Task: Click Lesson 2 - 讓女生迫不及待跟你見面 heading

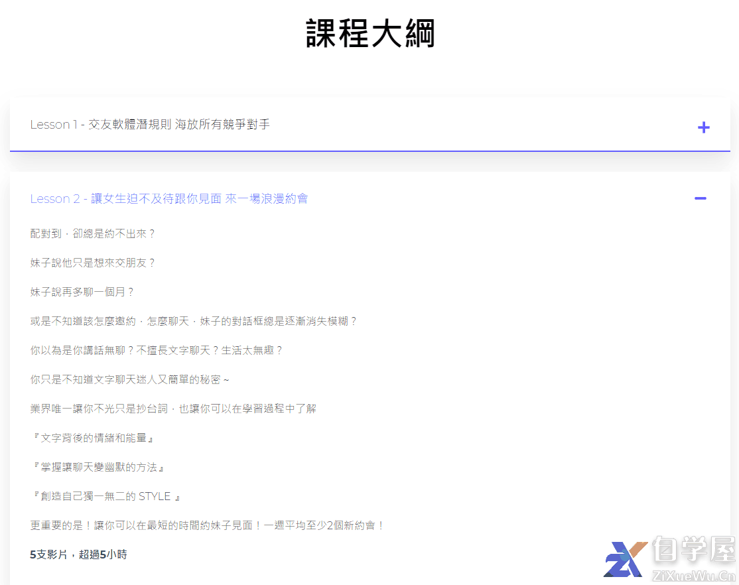Action: pyautogui.click(x=168, y=198)
